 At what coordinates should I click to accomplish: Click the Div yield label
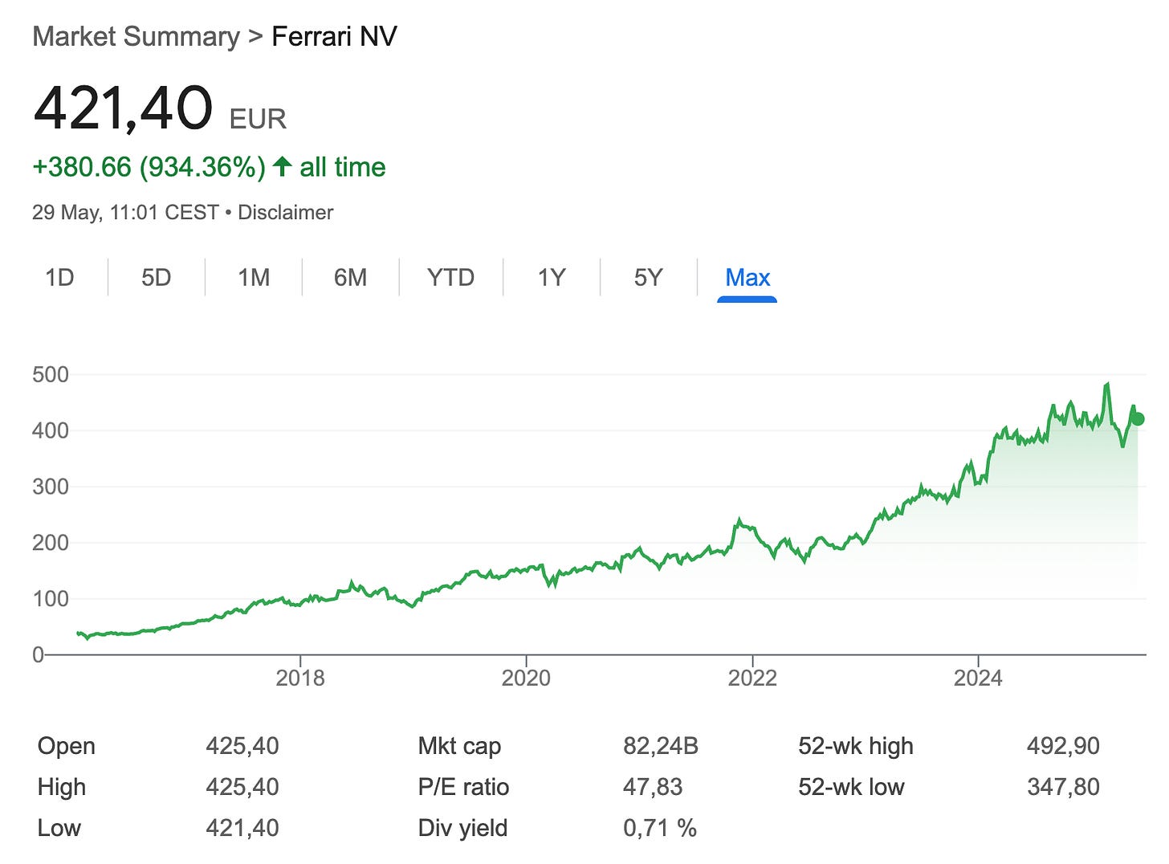[462, 829]
